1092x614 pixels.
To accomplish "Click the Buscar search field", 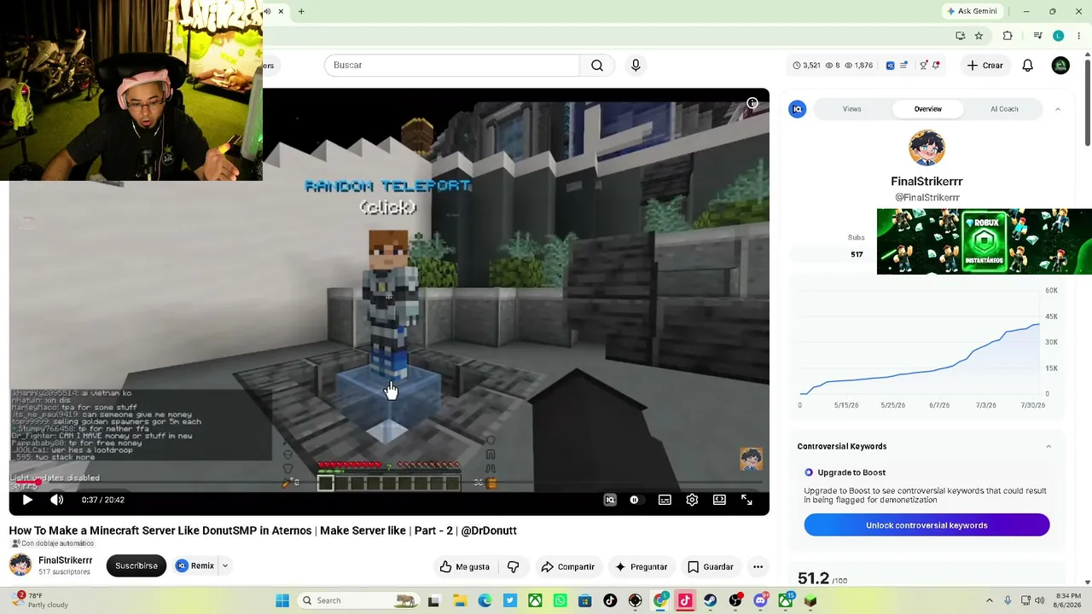I will click(451, 66).
